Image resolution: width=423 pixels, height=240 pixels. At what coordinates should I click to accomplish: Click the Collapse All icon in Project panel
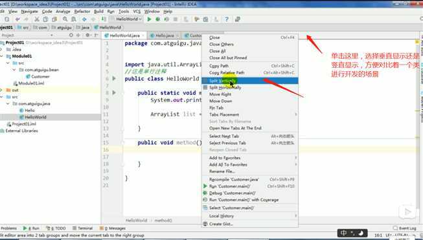pyautogui.click(x=78, y=35)
